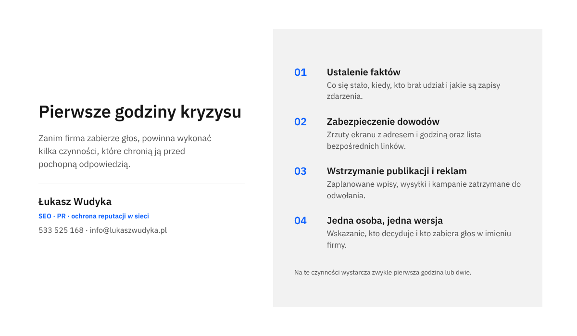Click the description starting 'Co się stało, kiedy'
The width and height of the screenshot is (577, 336).
click(x=414, y=91)
